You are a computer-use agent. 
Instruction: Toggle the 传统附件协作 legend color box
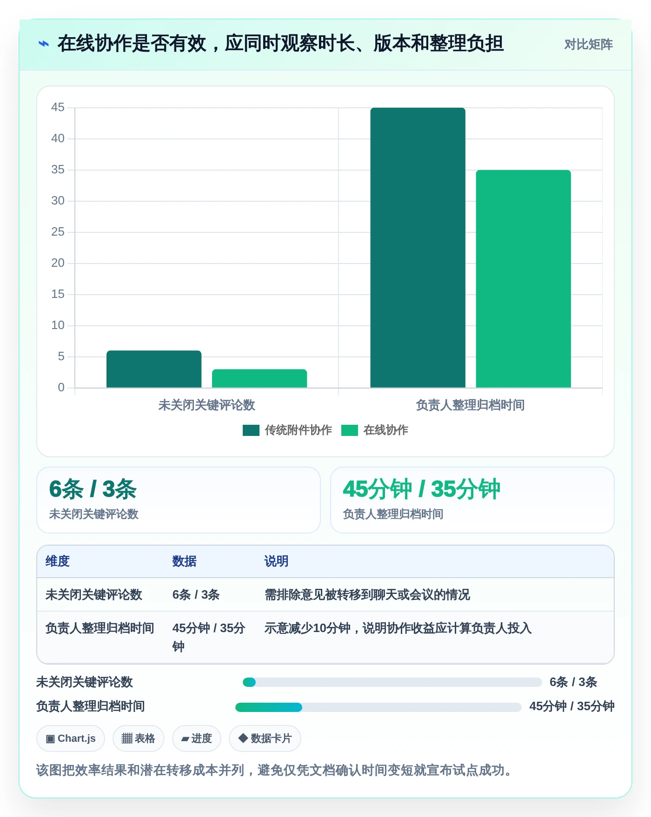pyautogui.click(x=251, y=430)
